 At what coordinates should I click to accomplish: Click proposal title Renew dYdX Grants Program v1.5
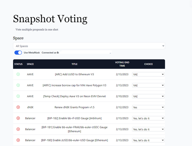pyautogui.click(x=74, y=107)
